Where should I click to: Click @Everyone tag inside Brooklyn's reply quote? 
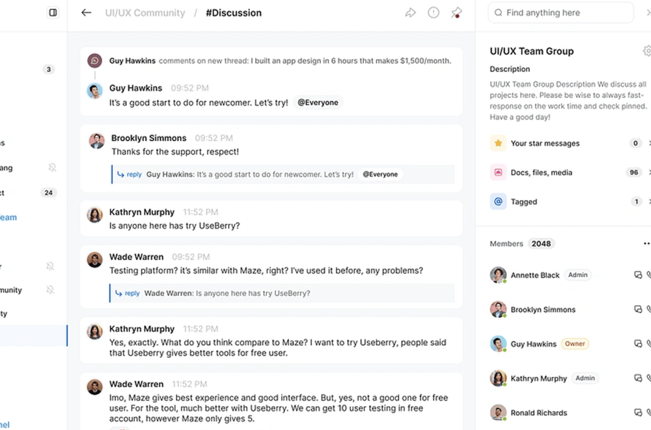[380, 174]
